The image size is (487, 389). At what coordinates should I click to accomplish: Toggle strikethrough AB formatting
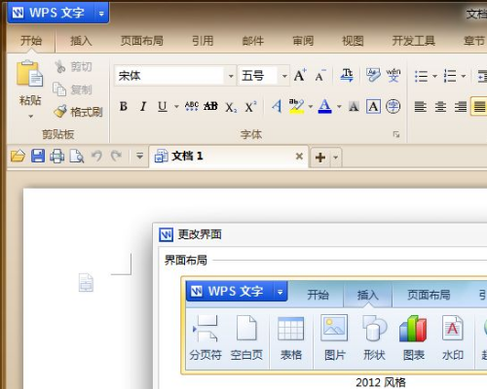click(x=210, y=106)
